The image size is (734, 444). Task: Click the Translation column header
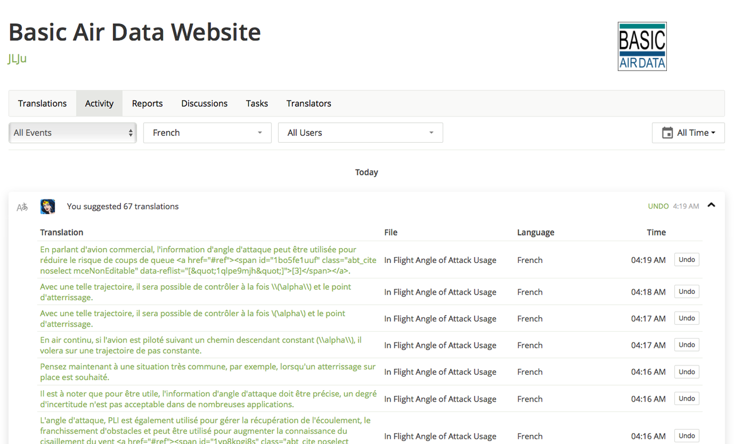pyautogui.click(x=61, y=232)
